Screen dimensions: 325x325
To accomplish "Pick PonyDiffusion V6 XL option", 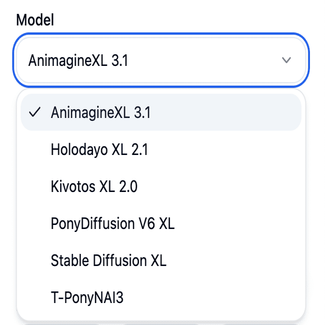I will 161,223.
